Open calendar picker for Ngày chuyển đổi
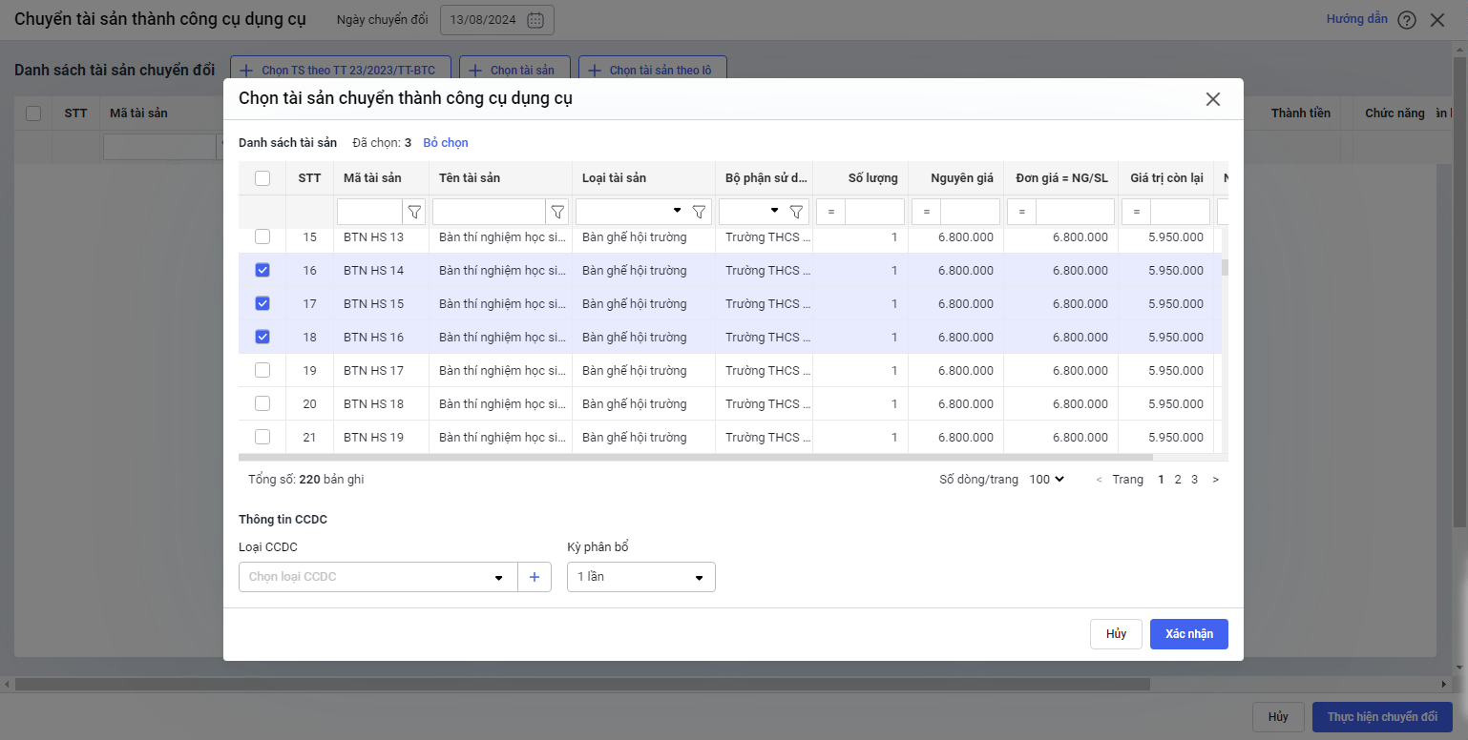 click(535, 20)
